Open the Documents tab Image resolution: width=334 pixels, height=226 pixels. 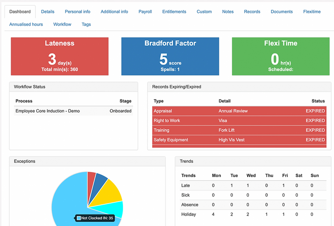(282, 12)
